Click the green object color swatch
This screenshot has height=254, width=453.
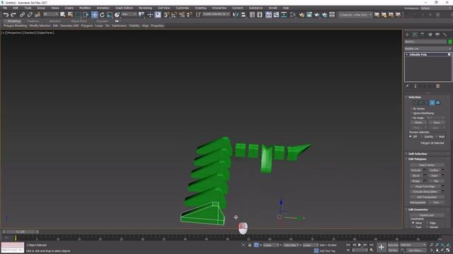(450, 42)
